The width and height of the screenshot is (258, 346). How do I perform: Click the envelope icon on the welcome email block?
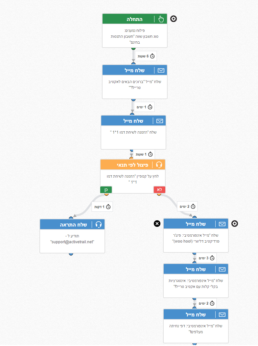[x=161, y=70]
